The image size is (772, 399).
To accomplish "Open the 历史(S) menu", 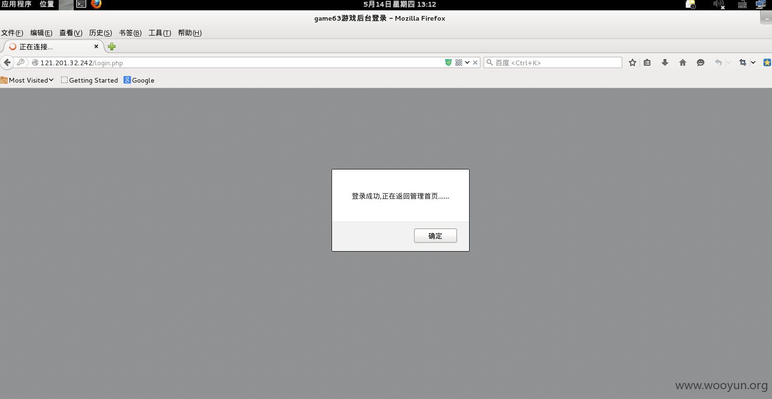I will click(x=100, y=33).
